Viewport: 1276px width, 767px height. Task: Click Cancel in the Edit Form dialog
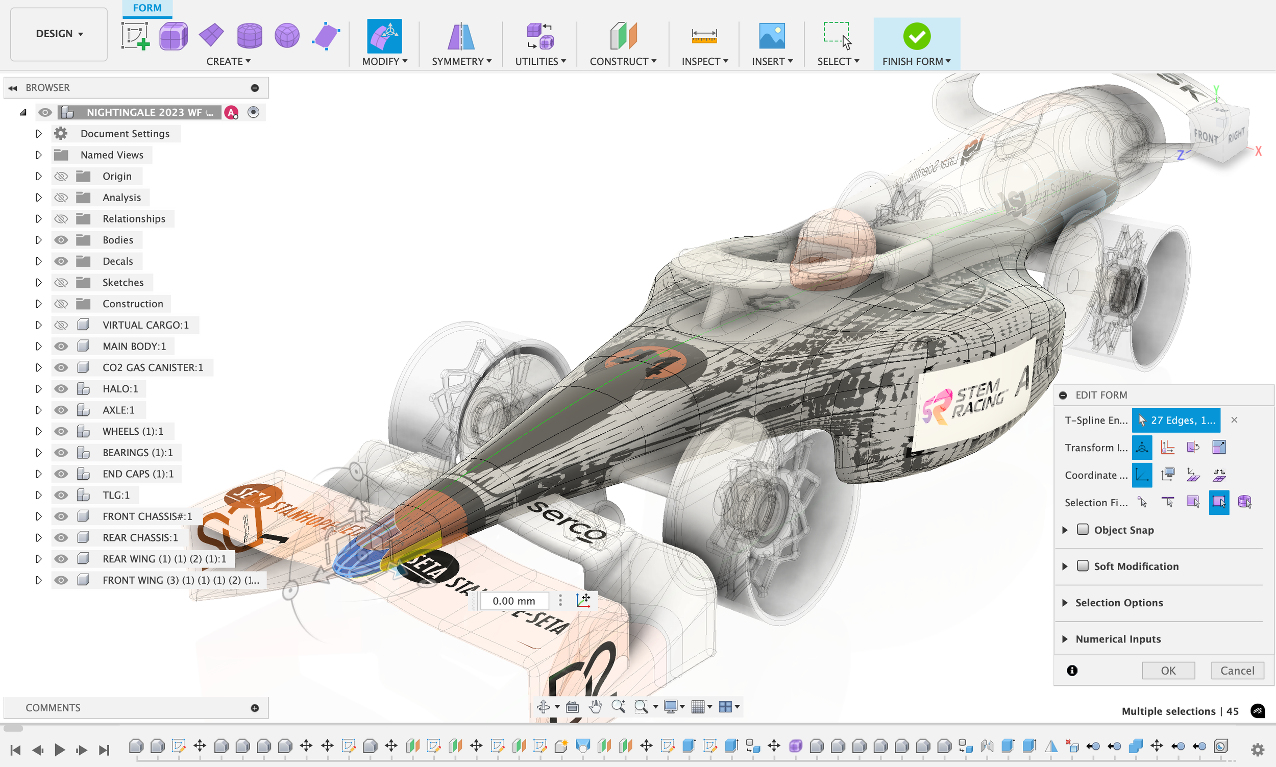pos(1237,671)
